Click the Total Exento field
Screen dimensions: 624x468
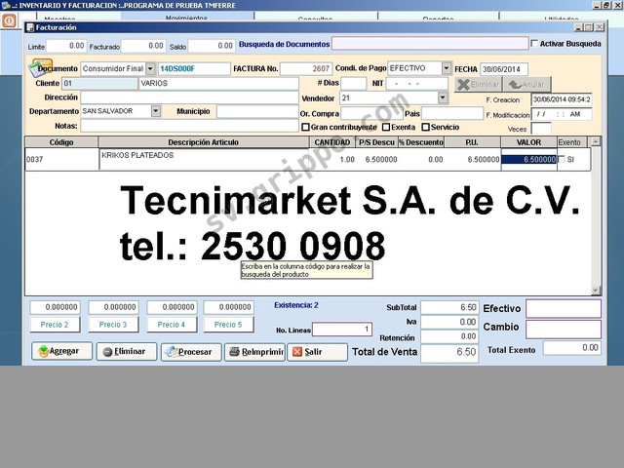pyautogui.click(x=572, y=348)
